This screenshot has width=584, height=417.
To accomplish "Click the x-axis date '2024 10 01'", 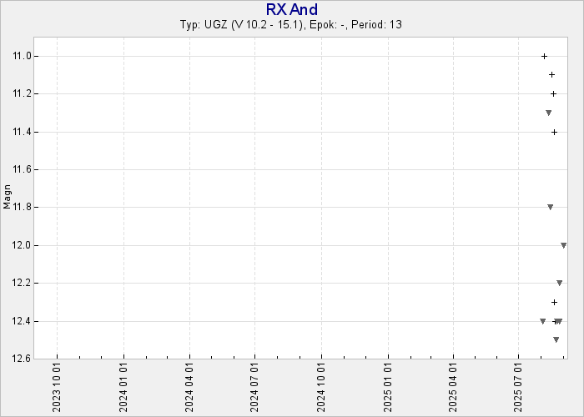I will (321, 389).
